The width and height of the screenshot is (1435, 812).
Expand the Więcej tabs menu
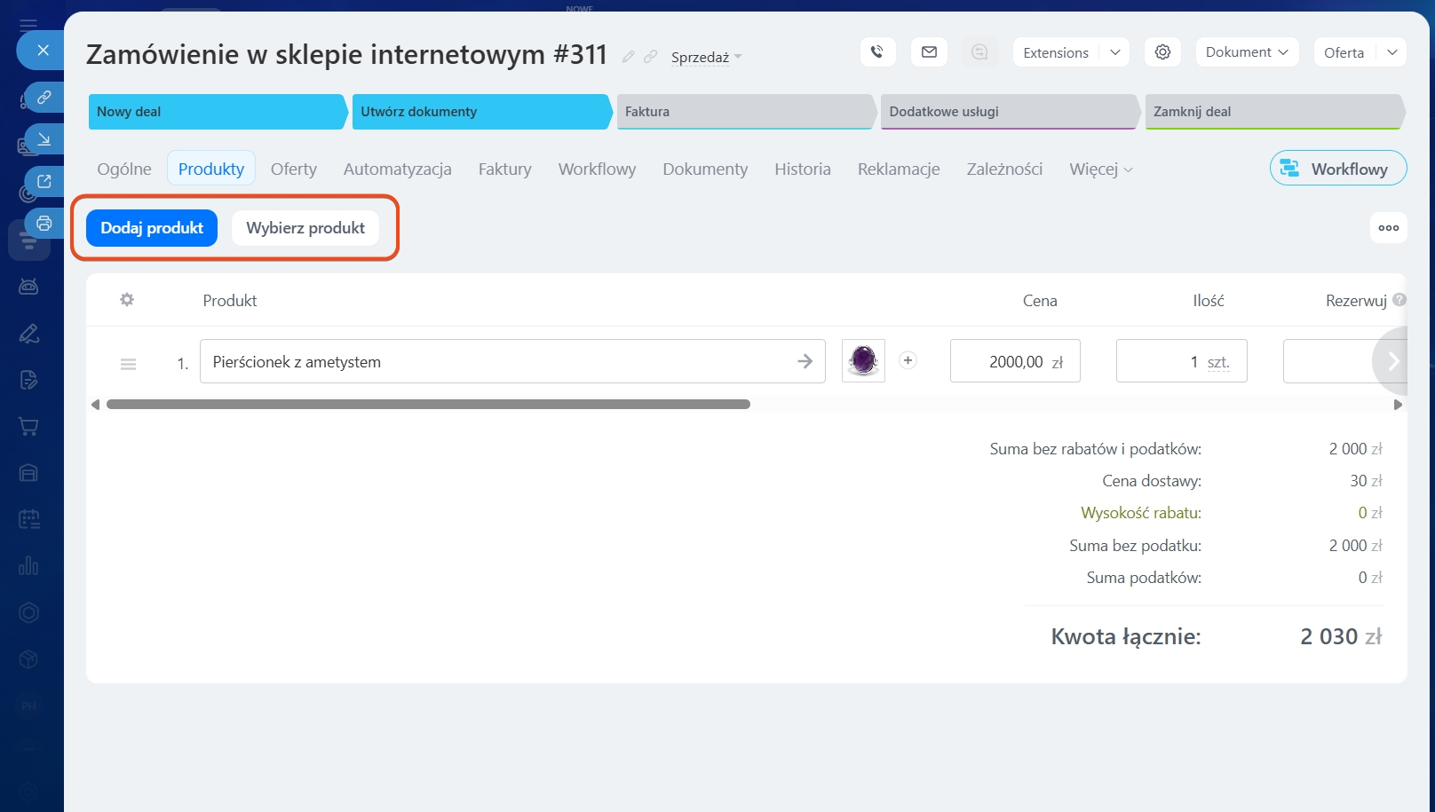coord(1100,169)
